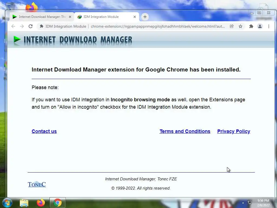Click the browser forward arrow
The height and width of the screenshot is (208, 277).
[x=22, y=26]
